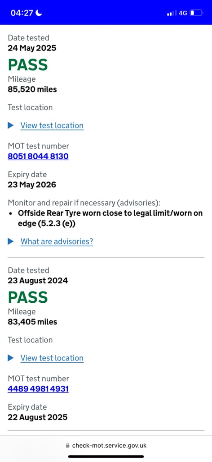Open MOT test number 8051 8044 8130
The width and height of the screenshot is (212, 462).
point(38,156)
